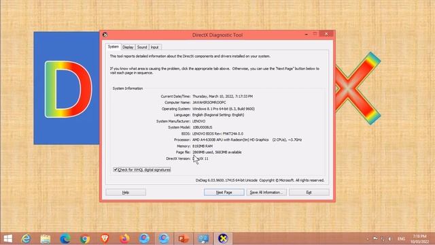Image resolution: width=435 pixels, height=245 pixels.
Task: Click the 'DirectX Version:' label
Action: (178, 159)
